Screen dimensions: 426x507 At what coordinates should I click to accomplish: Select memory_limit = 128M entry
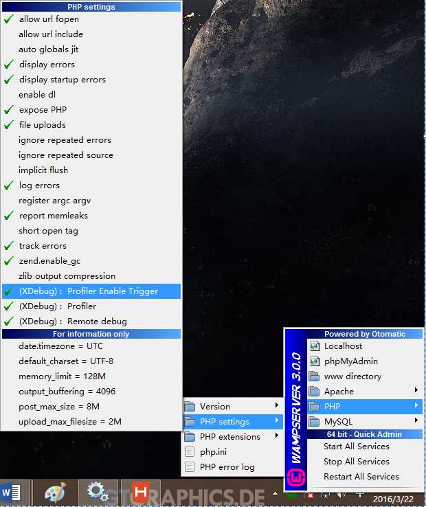click(91, 376)
